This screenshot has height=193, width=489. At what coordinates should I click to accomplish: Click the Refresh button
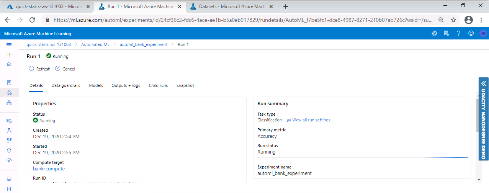39,69
